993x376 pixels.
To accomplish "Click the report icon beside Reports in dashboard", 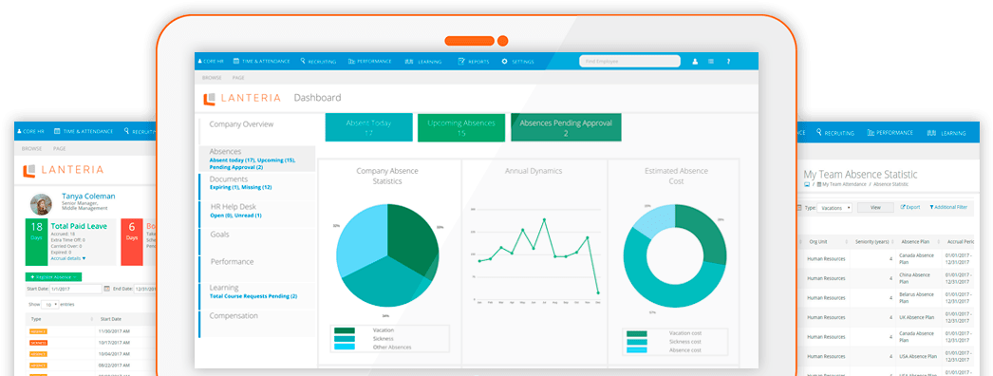I will pyautogui.click(x=461, y=62).
